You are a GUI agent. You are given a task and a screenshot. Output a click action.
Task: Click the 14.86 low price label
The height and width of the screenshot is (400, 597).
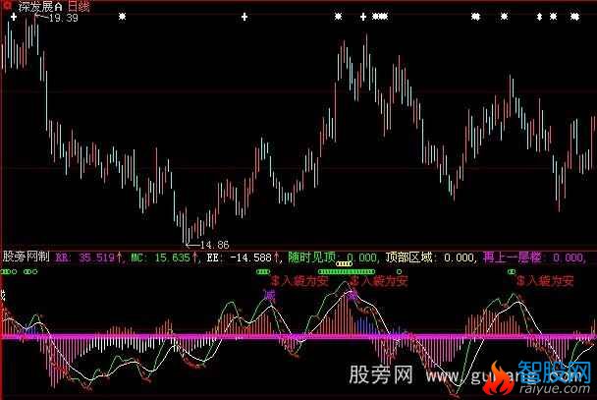214,245
